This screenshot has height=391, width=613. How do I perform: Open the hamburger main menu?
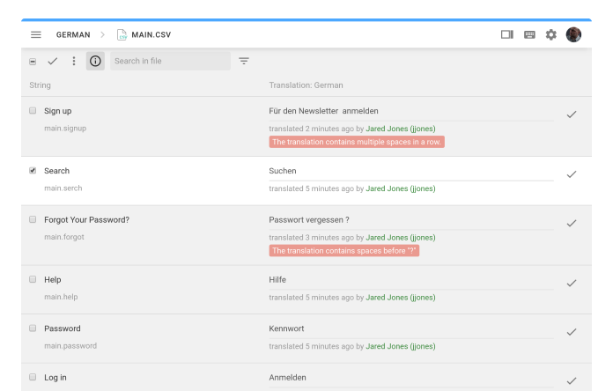[x=36, y=34]
